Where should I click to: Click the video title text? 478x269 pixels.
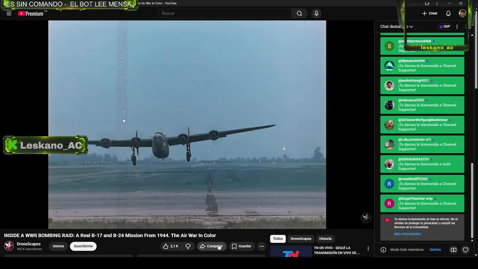(110, 235)
